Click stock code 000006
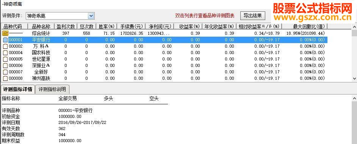Viewport: 357px width, 144px height. coord(16,66)
